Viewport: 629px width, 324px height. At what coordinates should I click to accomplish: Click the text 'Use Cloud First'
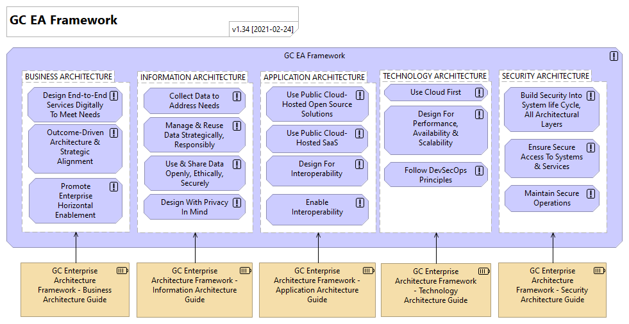click(435, 92)
